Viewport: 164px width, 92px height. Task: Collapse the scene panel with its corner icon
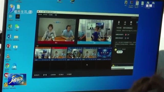point(110,46)
